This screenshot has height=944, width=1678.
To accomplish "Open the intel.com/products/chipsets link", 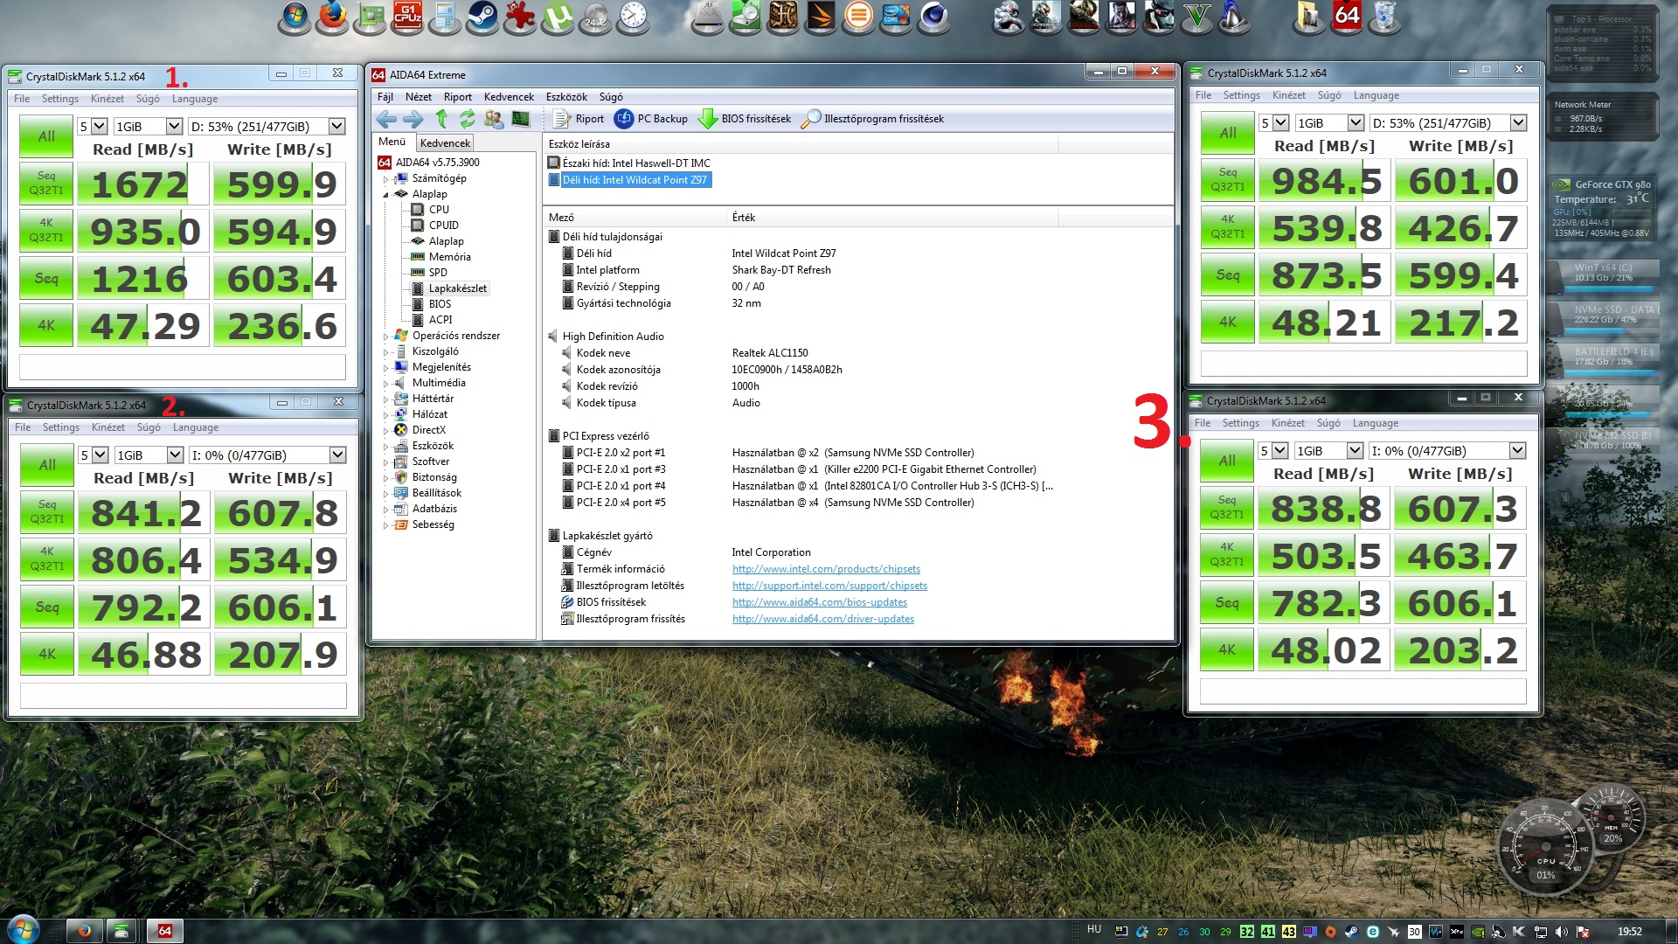I will 826,569.
